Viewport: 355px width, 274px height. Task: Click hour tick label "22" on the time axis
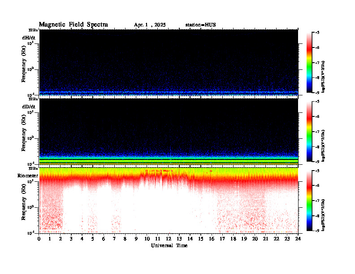[x=276, y=239]
